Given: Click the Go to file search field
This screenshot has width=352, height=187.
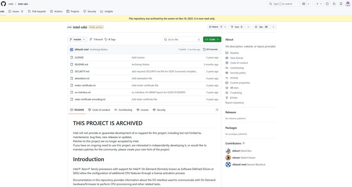Looking at the screenshot, I should (x=181, y=39).
